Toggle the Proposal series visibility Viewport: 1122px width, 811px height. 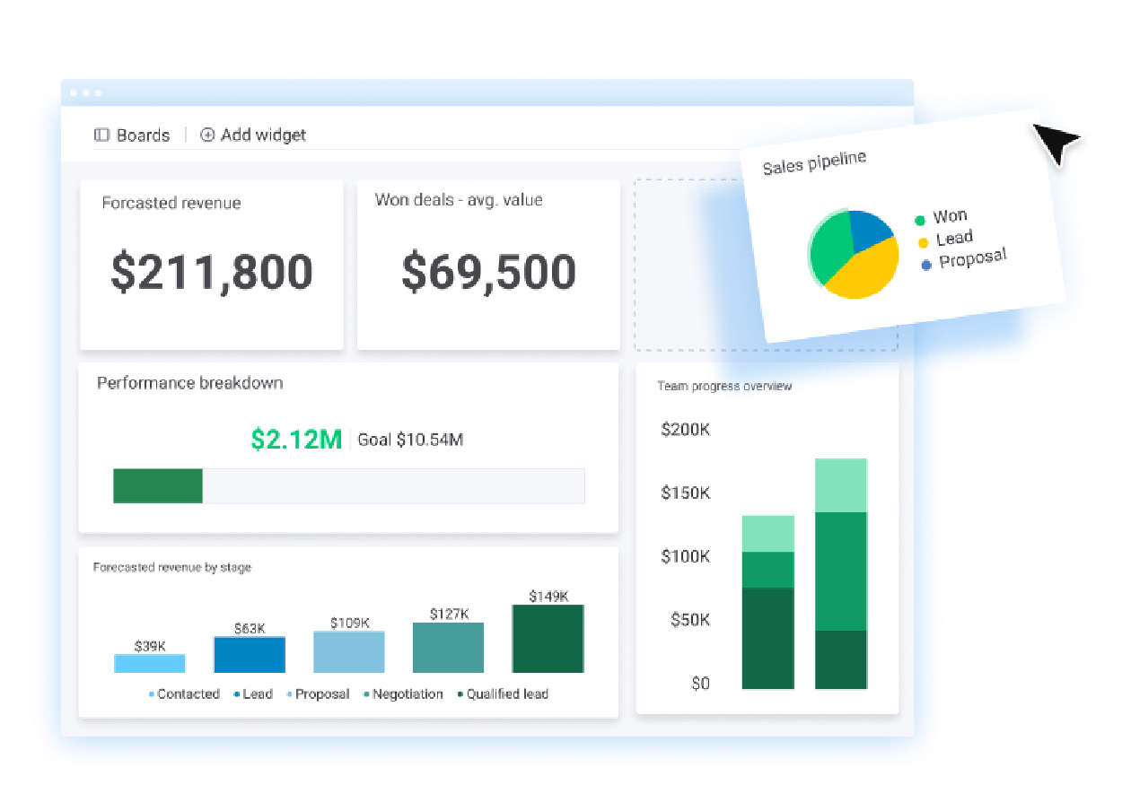[x=291, y=693]
